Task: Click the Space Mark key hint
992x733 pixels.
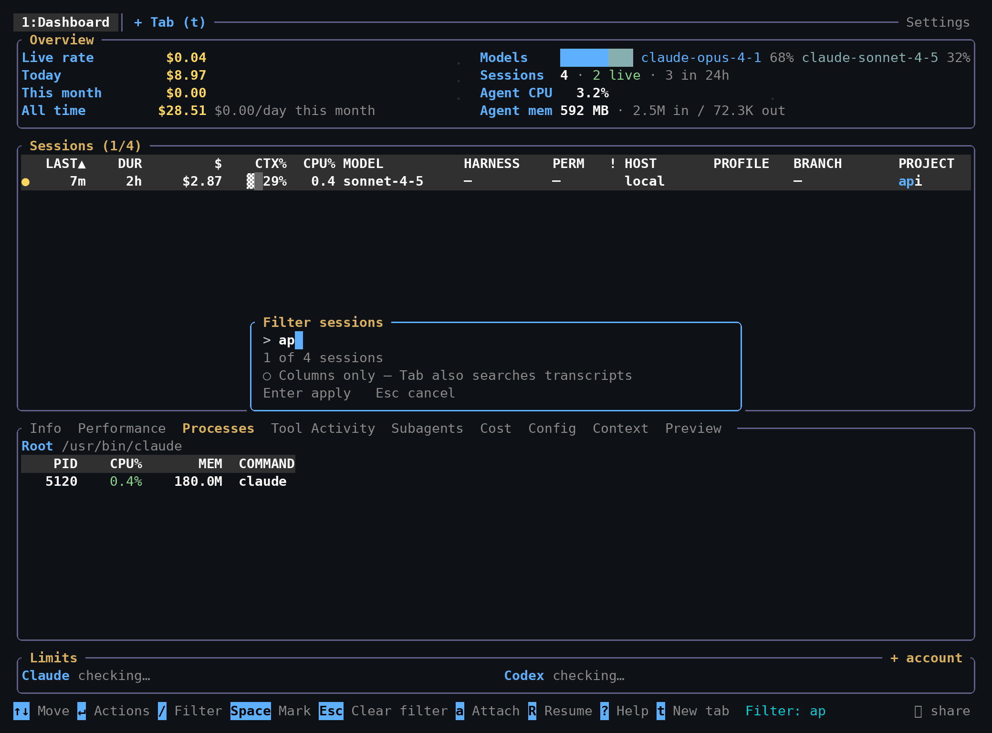Action: point(271,711)
